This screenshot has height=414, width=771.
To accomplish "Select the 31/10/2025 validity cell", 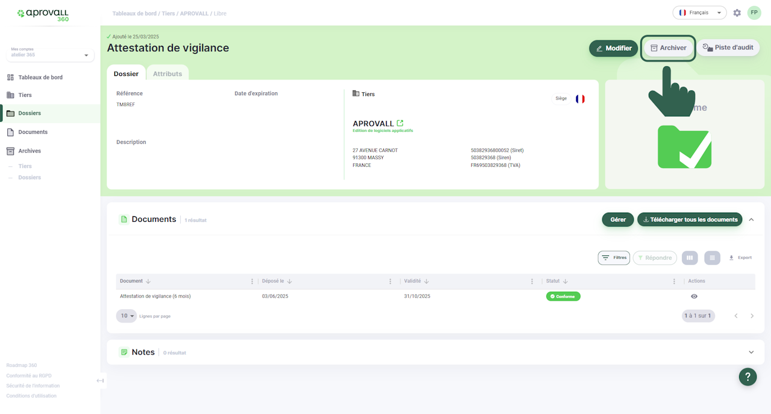I will (417, 296).
